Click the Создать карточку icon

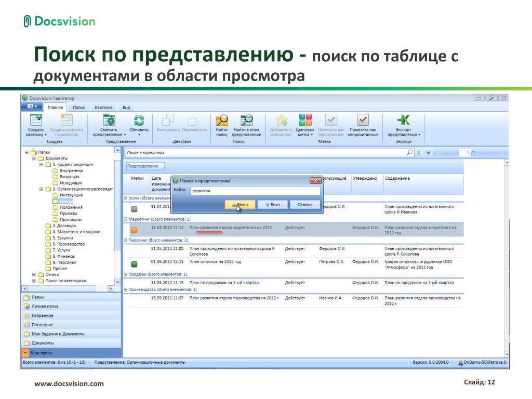pos(36,121)
